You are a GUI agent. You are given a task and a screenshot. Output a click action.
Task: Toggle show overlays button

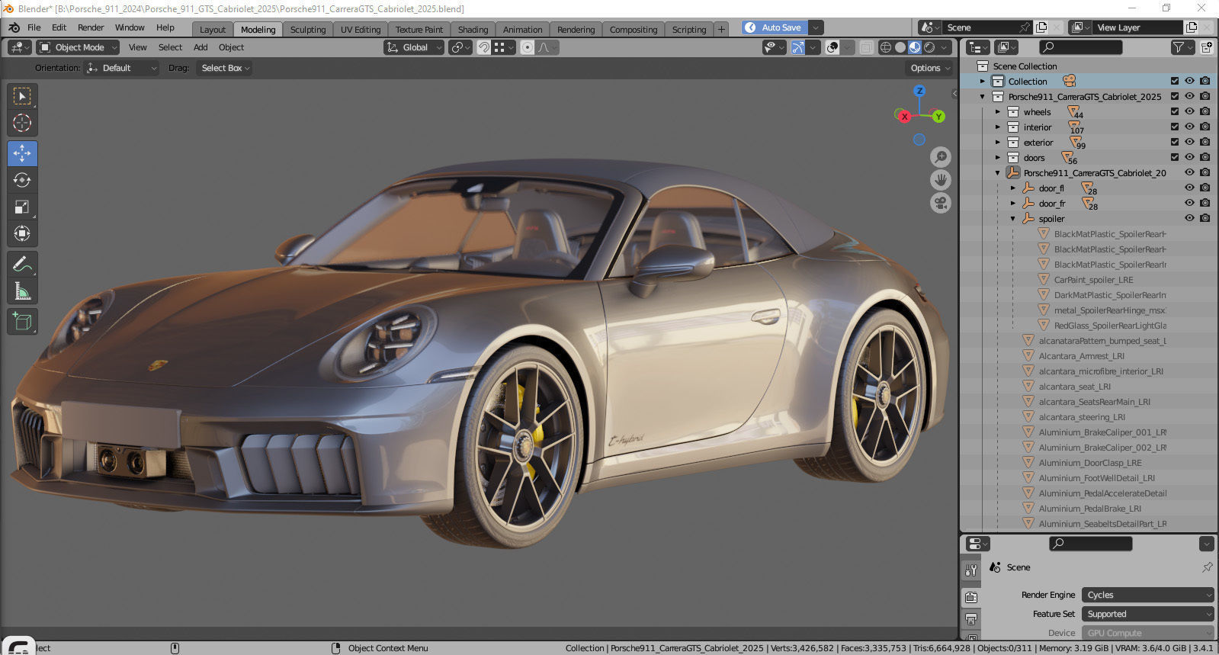[x=832, y=47]
